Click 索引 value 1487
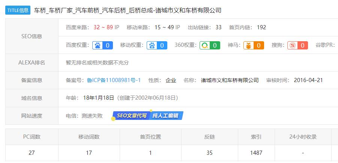 tap(256, 153)
